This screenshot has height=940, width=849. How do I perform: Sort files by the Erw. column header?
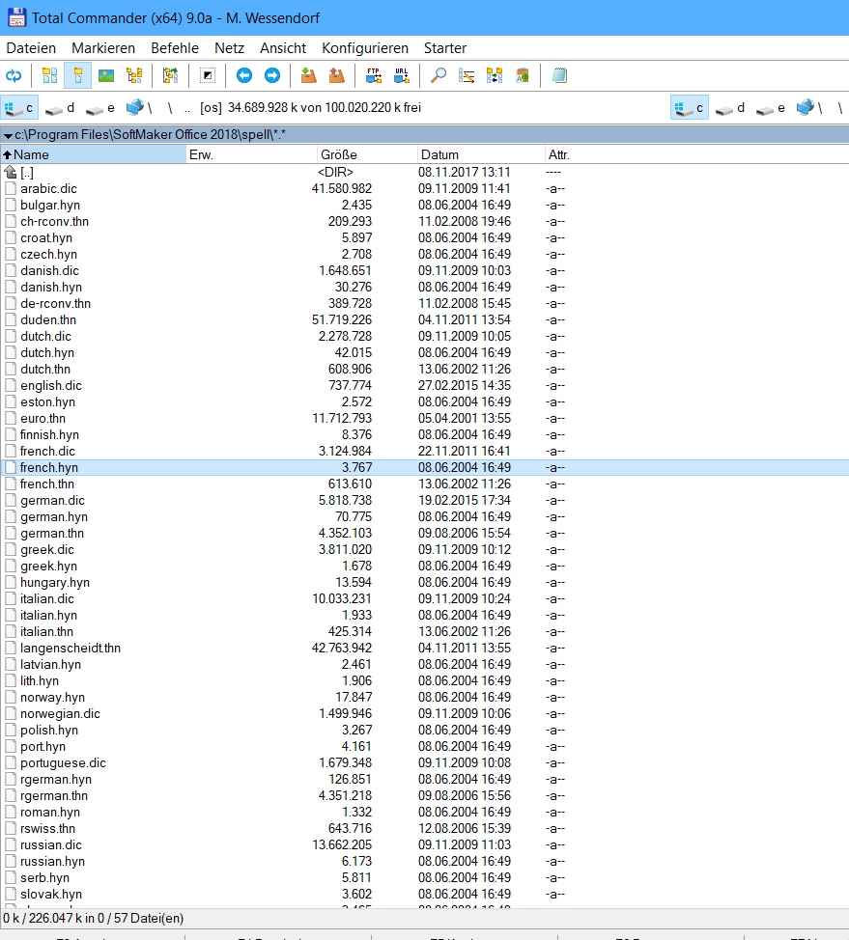251,154
